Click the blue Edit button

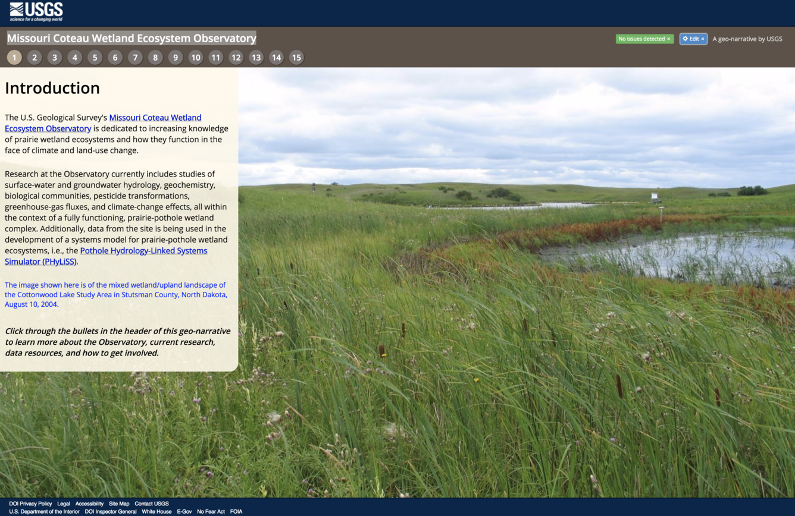[693, 39]
